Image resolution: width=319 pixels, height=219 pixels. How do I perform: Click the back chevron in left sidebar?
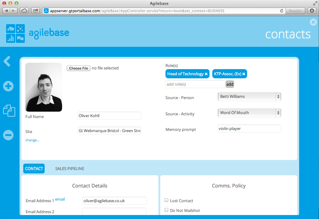click(7, 61)
